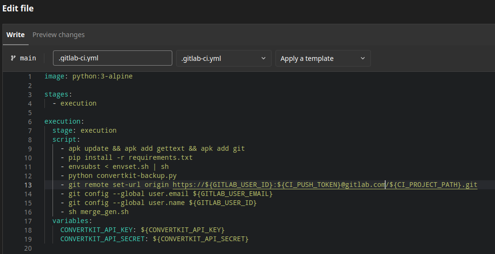Click the 'sh merge_gen.sh' line
Image resolution: width=495 pixels, height=254 pixels.
tap(95, 212)
